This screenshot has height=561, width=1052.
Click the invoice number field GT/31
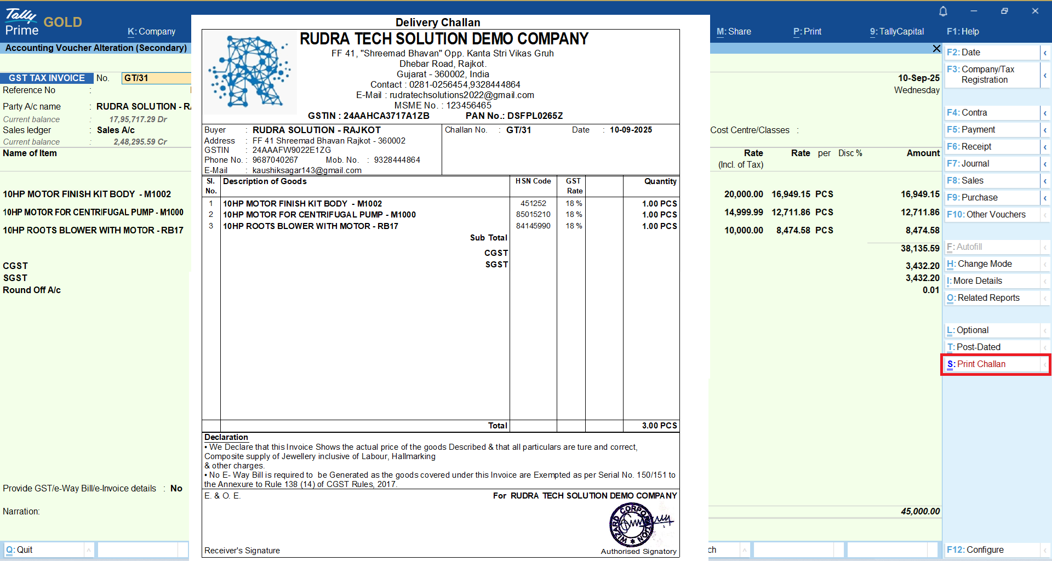[x=156, y=78]
